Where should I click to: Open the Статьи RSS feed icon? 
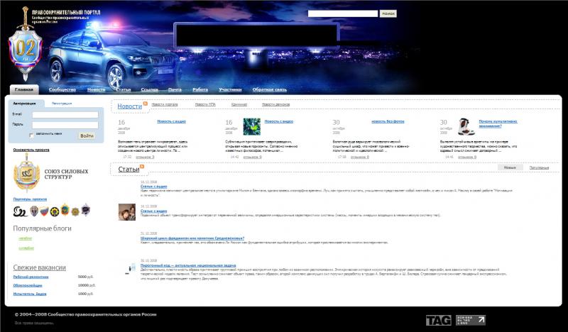click(x=142, y=167)
